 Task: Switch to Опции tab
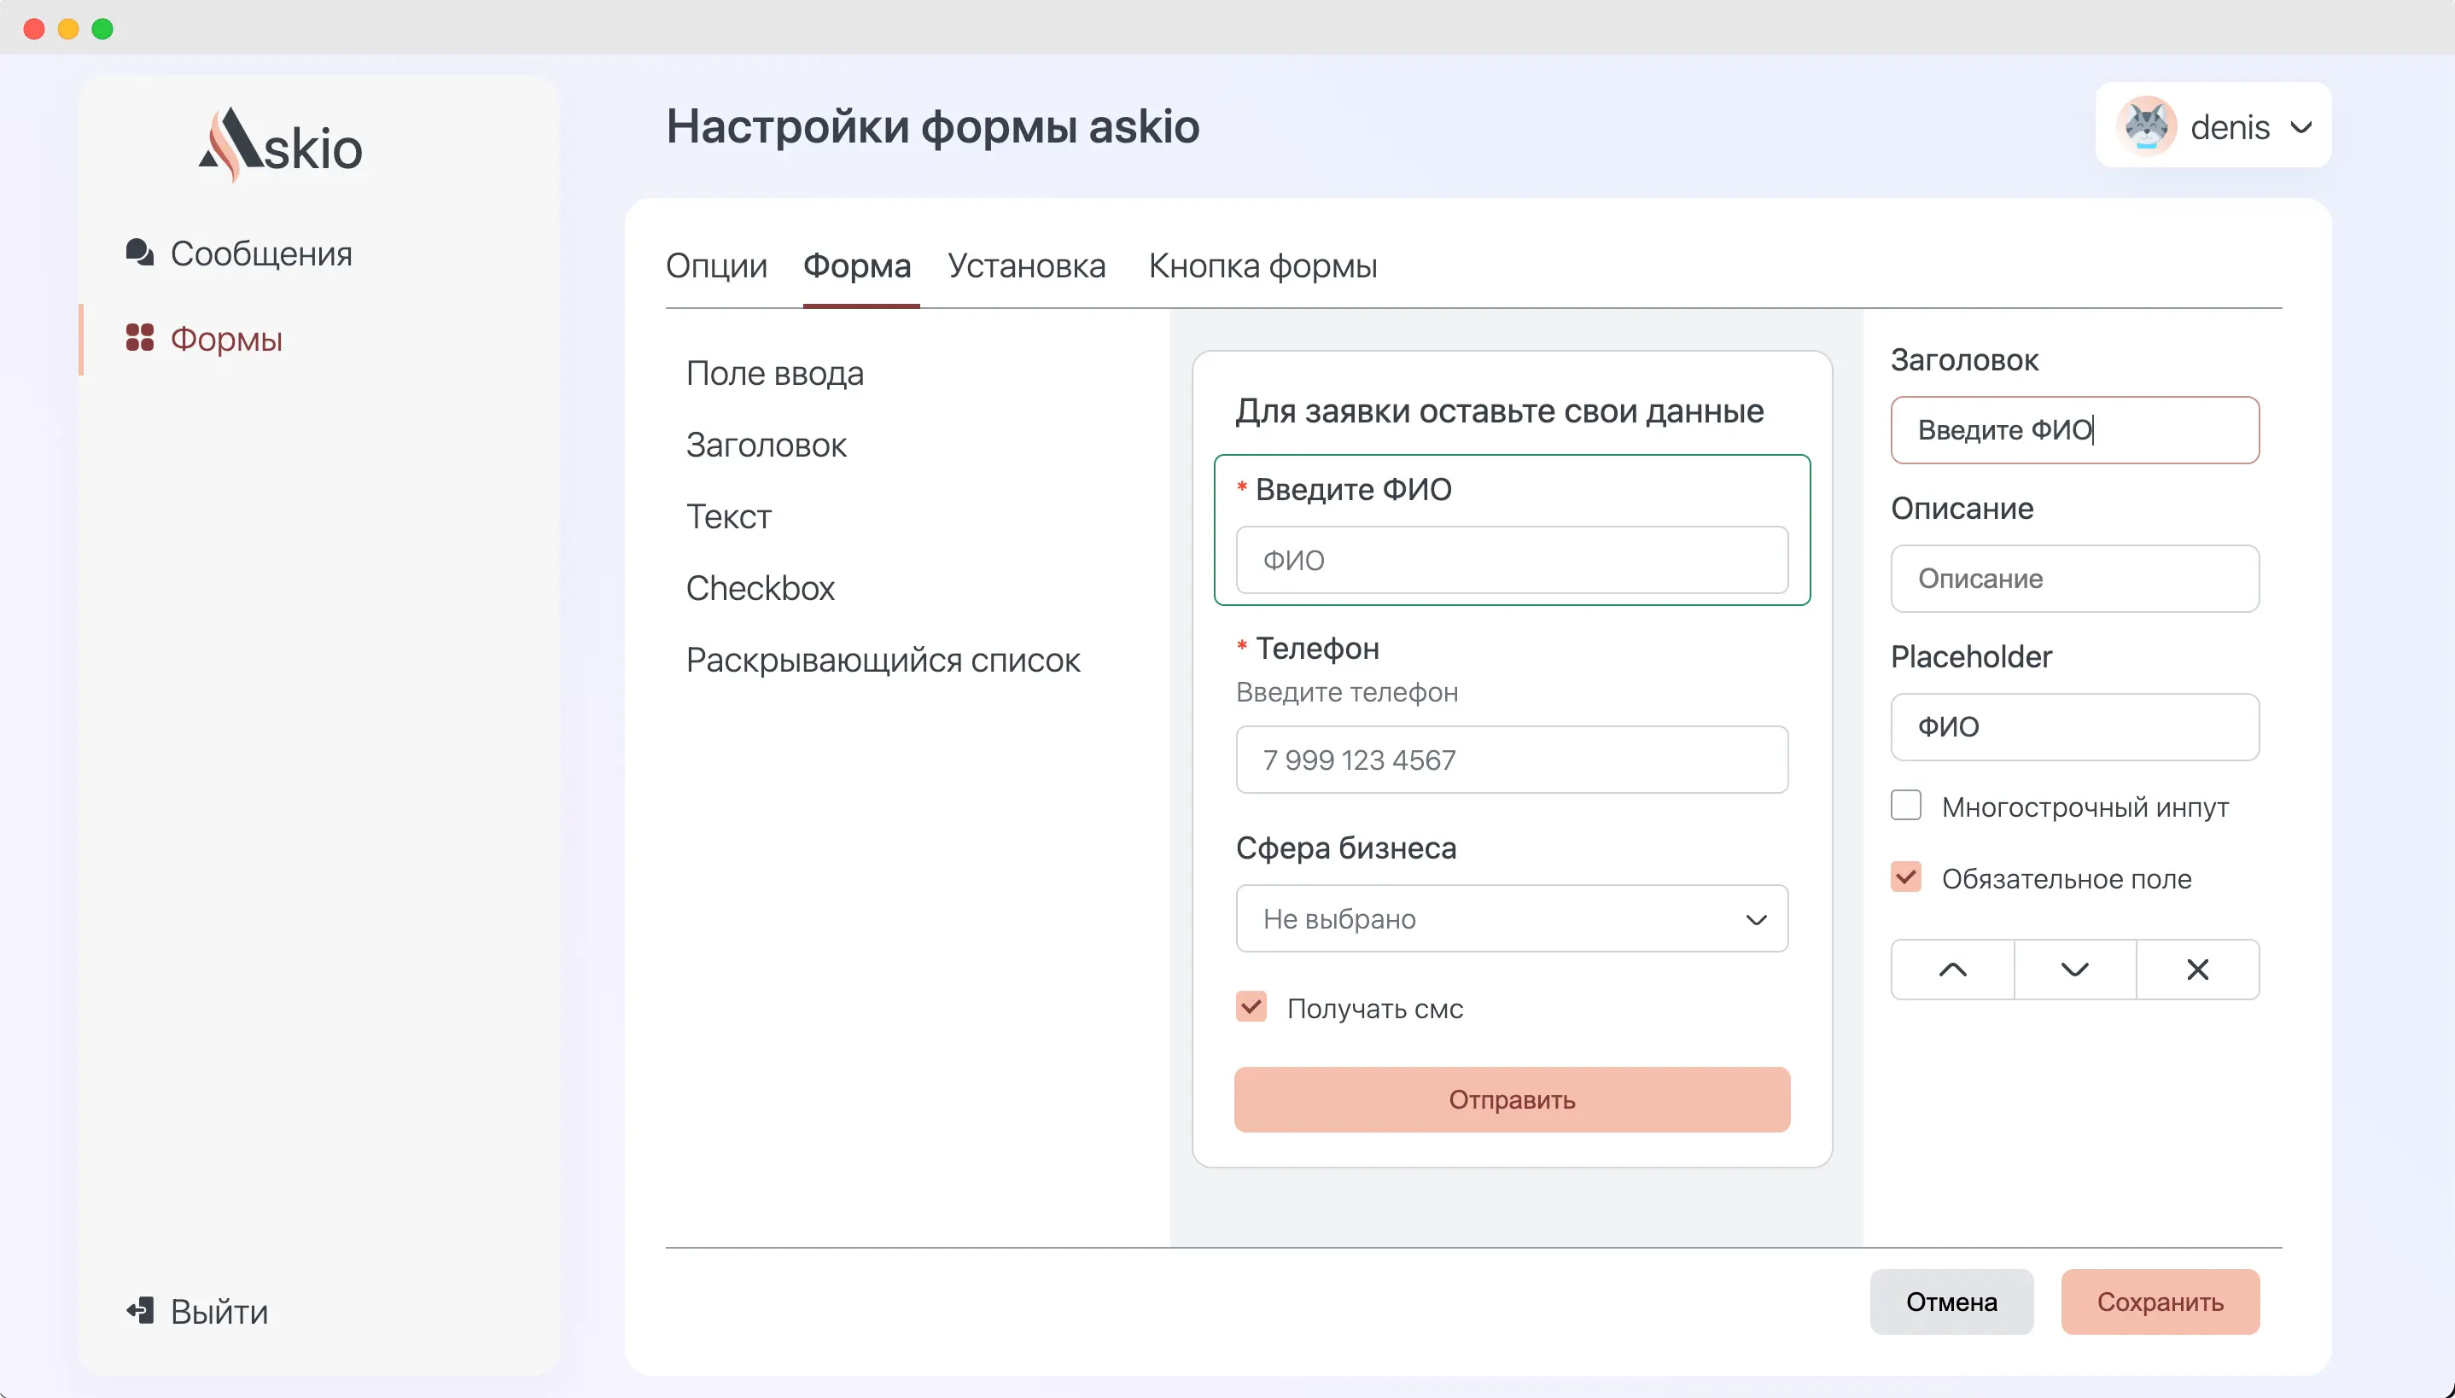(715, 266)
